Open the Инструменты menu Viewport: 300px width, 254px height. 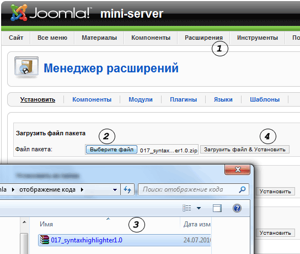(x=258, y=38)
